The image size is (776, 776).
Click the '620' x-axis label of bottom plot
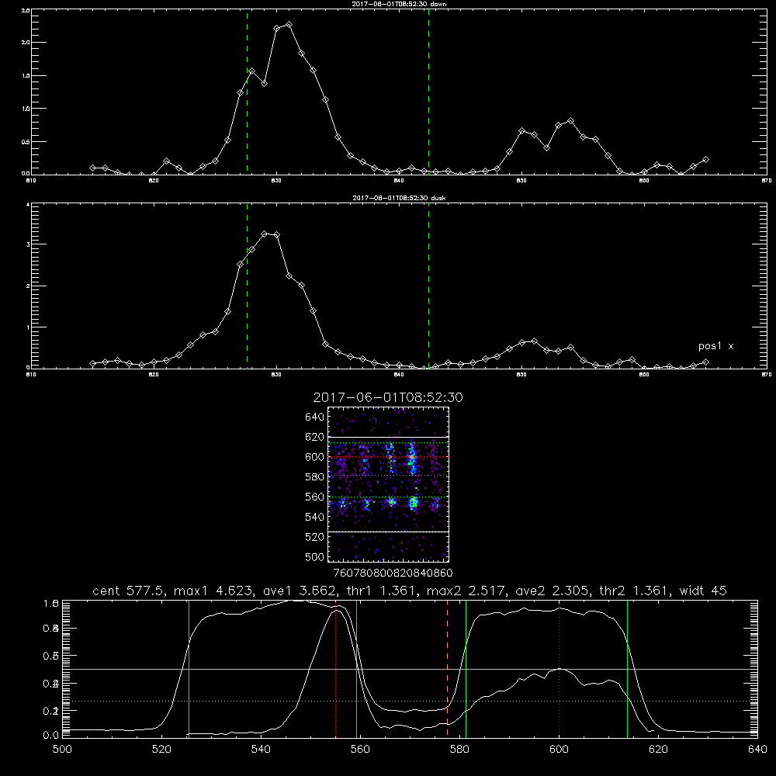[x=658, y=750]
